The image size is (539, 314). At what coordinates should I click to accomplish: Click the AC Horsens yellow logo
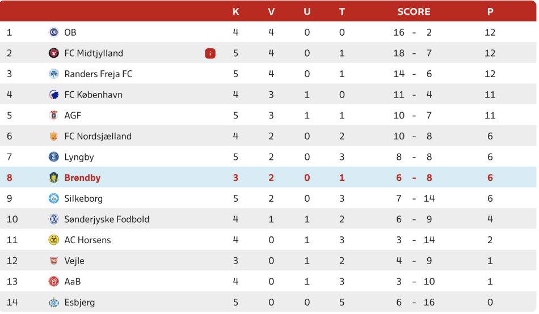[54, 240]
